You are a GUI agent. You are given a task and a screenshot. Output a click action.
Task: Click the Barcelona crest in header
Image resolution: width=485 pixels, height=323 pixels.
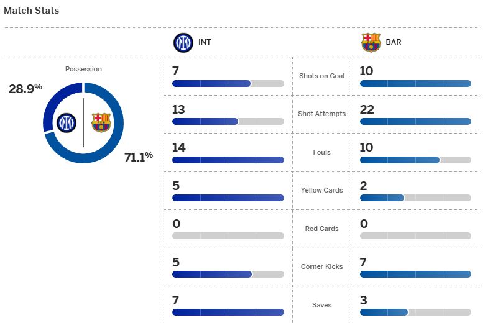click(371, 43)
